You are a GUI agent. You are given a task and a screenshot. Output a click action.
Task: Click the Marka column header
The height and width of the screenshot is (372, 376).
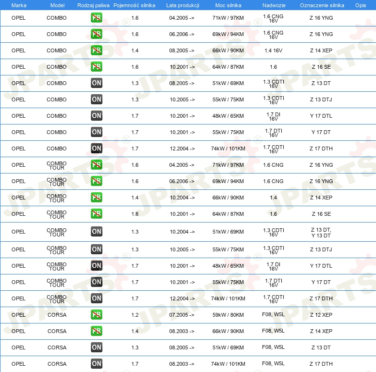coord(19,5)
